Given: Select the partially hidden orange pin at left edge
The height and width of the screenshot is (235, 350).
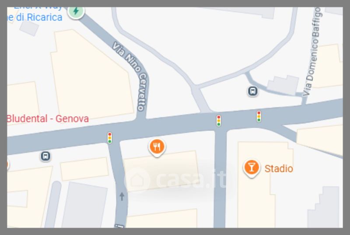Looking at the screenshot, I should [x=7, y=165].
